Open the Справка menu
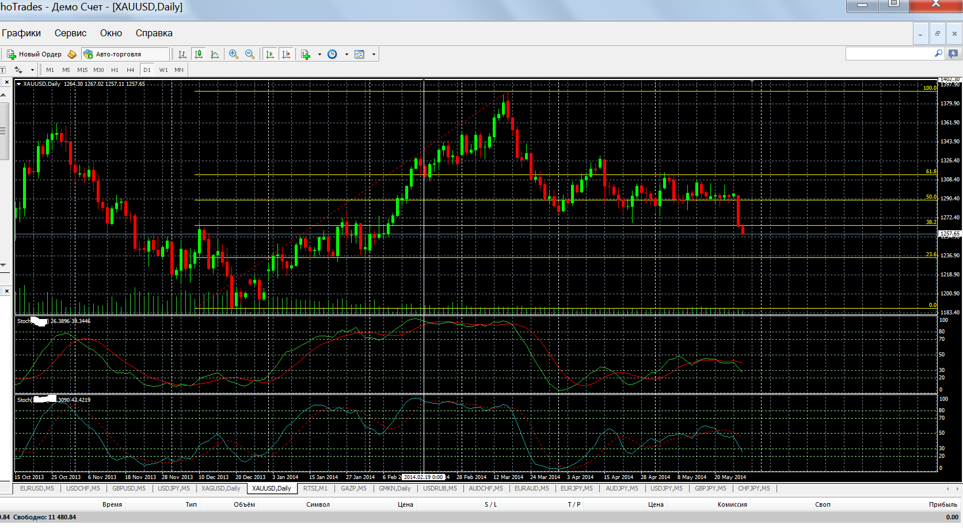The height and width of the screenshot is (528, 963). pos(154,33)
